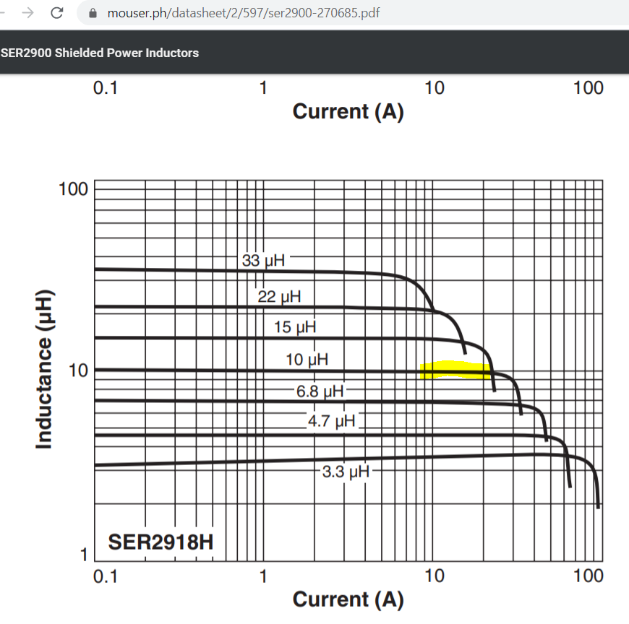Open site info via the padlock icon
Screen dimensions: 629x624
(93, 13)
